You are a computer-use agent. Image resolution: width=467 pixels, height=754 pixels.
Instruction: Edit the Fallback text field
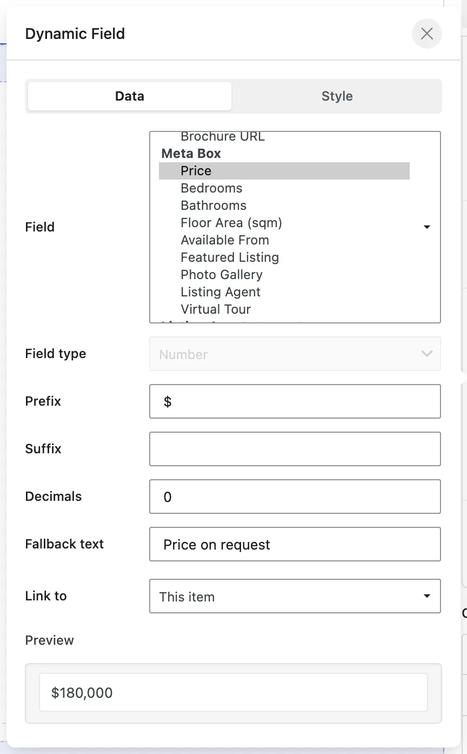click(x=295, y=544)
